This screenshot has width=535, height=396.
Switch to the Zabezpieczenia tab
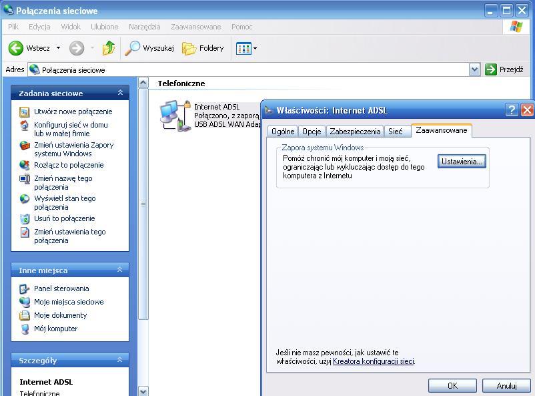pyautogui.click(x=355, y=132)
